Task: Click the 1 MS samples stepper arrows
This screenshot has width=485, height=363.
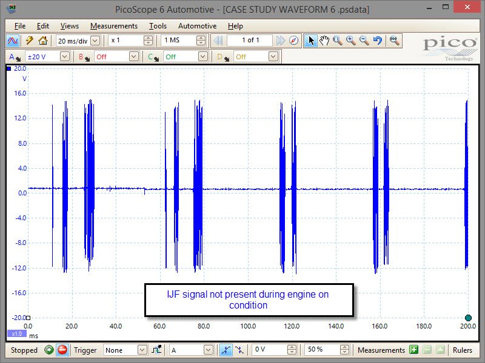Action: [x=201, y=41]
